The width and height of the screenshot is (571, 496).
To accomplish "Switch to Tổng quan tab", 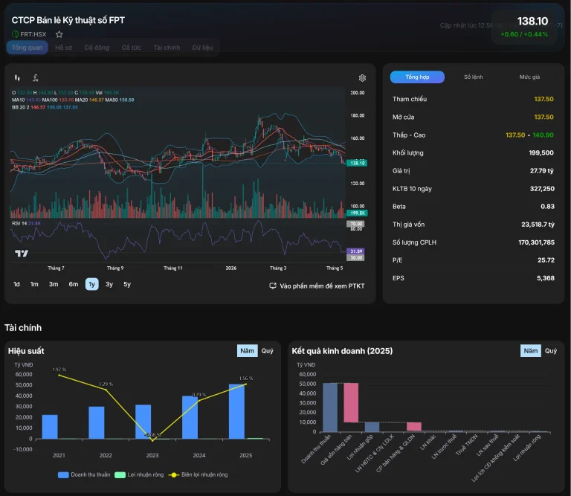I will click(27, 48).
